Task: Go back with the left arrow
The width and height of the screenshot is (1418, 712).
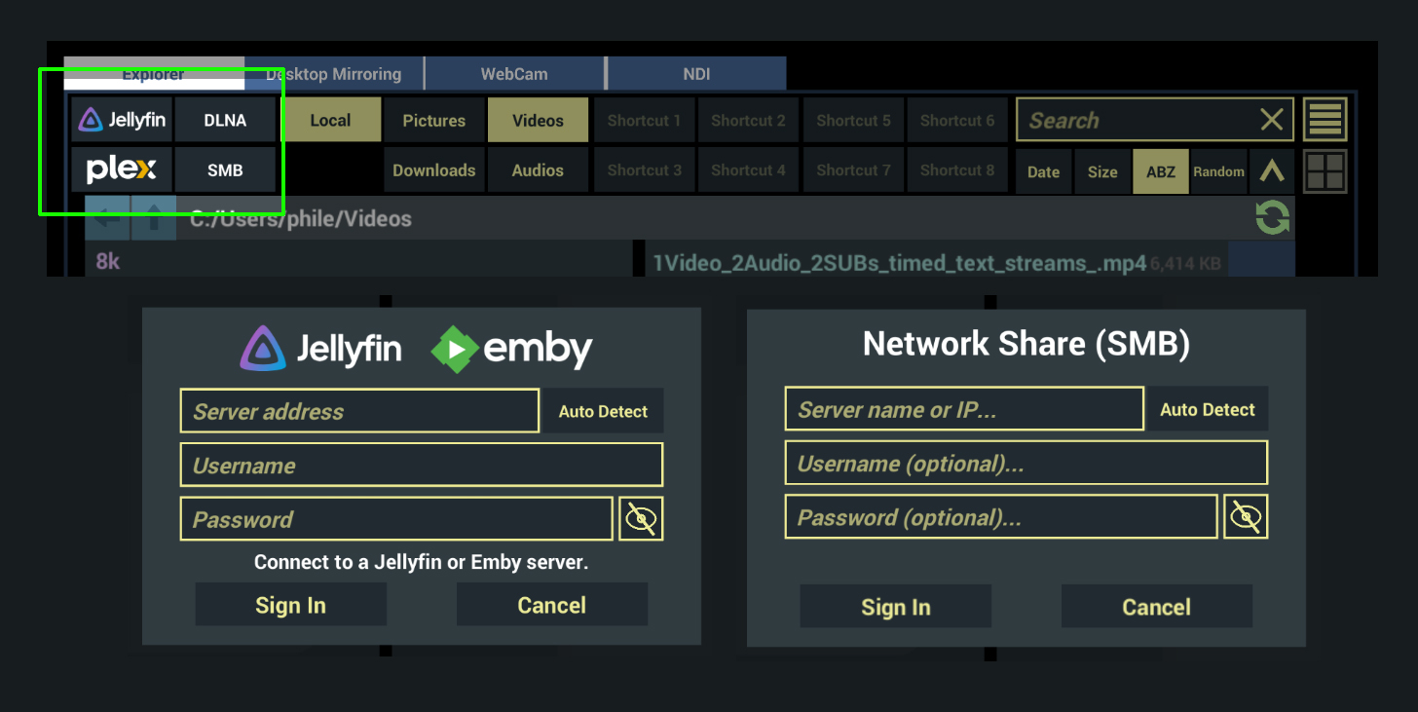Action: [x=107, y=218]
